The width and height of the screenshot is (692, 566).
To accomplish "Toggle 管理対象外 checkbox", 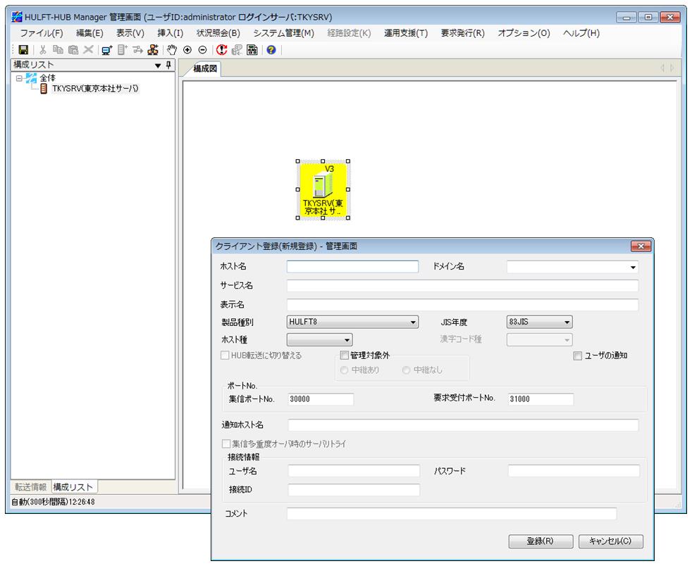I will coord(344,356).
